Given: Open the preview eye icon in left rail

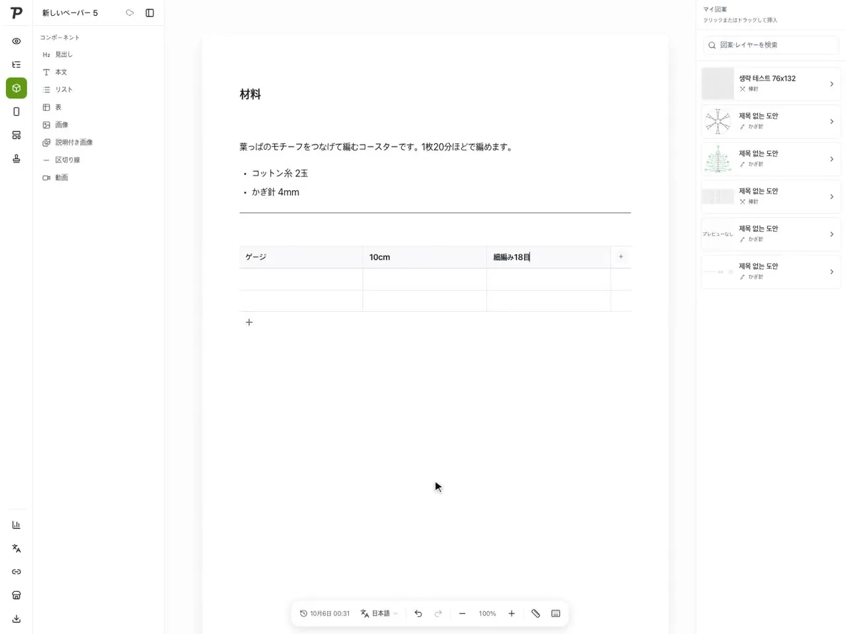Looking at the screenshot, I should tap(17, 41).
